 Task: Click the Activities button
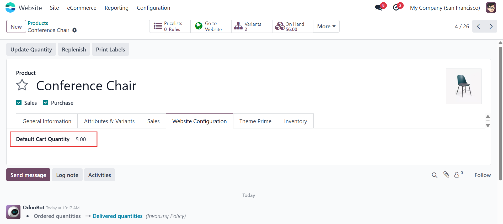pyautogui.click(x=100, y=175)
